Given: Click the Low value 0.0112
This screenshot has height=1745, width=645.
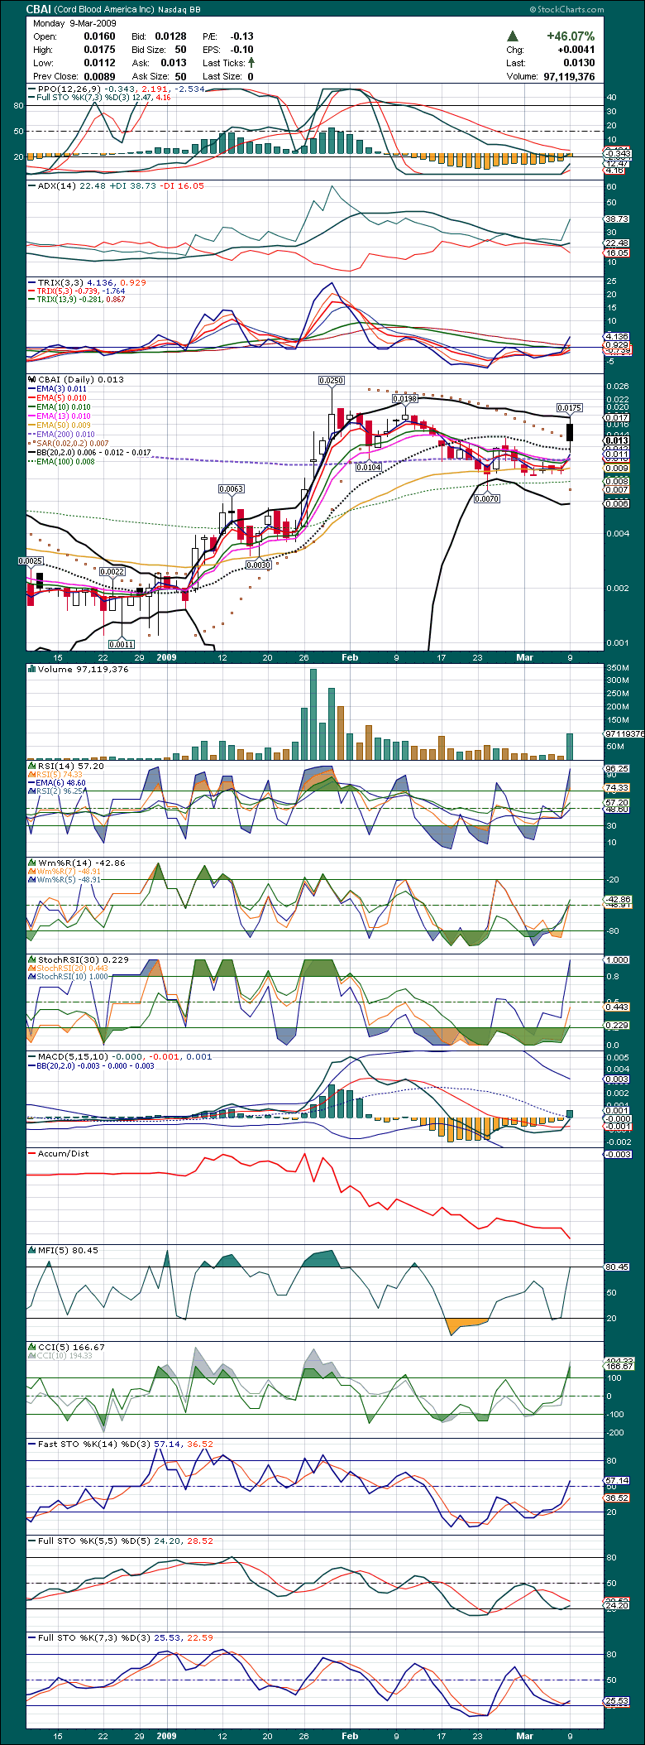Looking at the screenshot, I should tap(99, 63).
